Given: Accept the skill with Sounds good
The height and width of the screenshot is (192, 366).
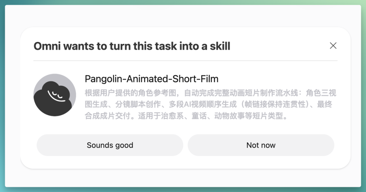Looking at the screenshot, I should (110, 145).
